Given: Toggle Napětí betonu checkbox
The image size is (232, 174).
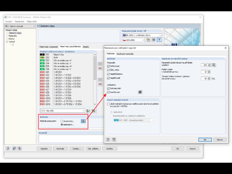Looking at the screenshot, I should [108, 74].
